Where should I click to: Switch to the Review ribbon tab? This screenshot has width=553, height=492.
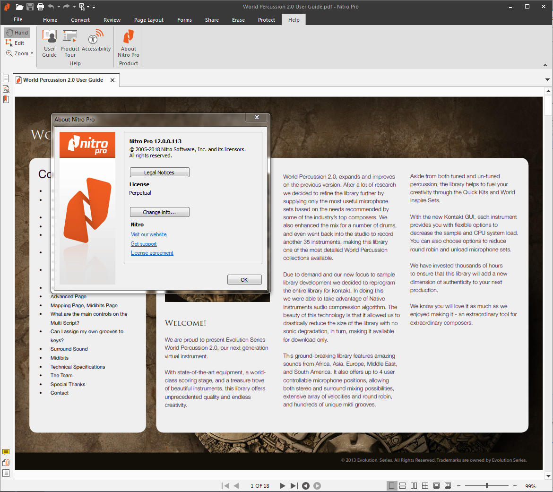click(112, 20)
